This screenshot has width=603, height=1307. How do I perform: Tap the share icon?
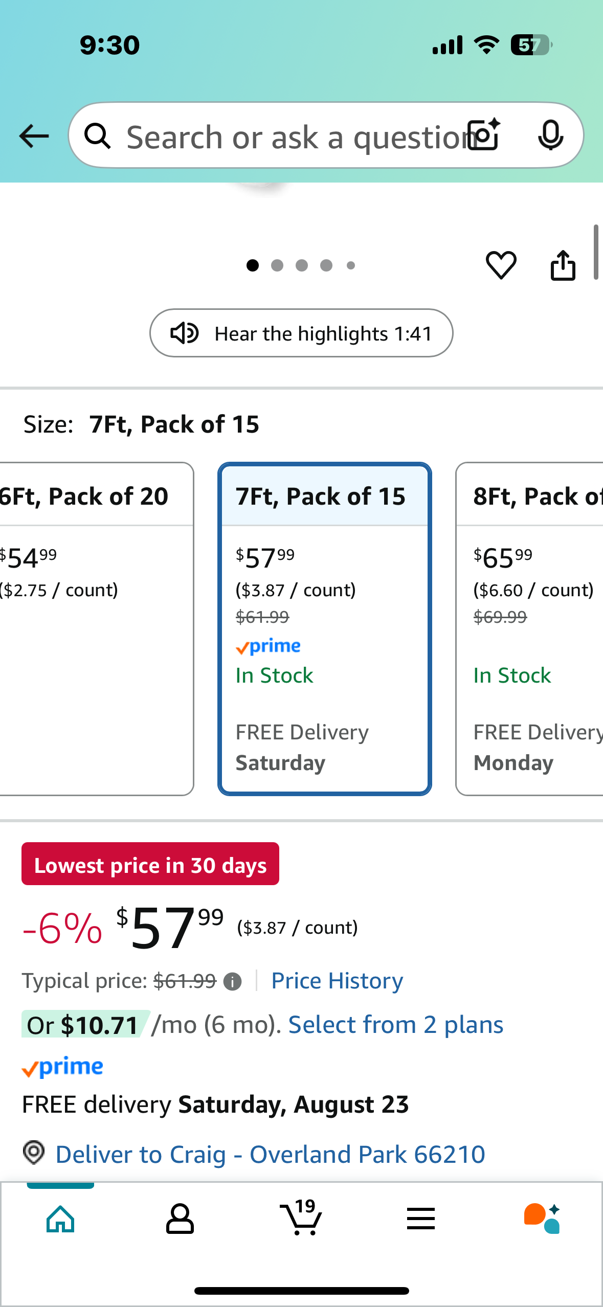pyautogui.click(x=563, y=265)
